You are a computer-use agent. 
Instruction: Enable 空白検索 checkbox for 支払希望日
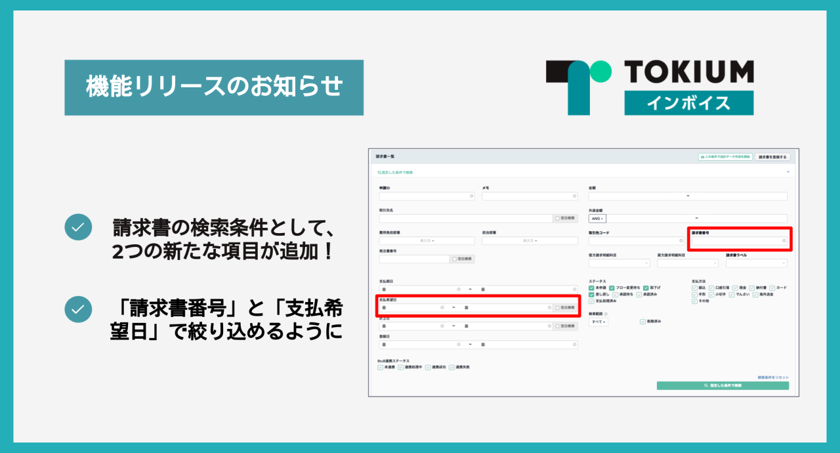coord(557,307)
